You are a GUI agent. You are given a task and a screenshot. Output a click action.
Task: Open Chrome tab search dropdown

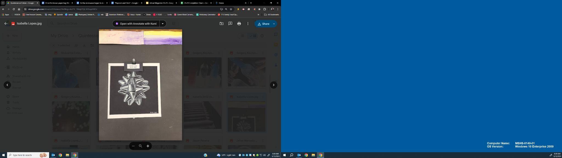(3, 3)
